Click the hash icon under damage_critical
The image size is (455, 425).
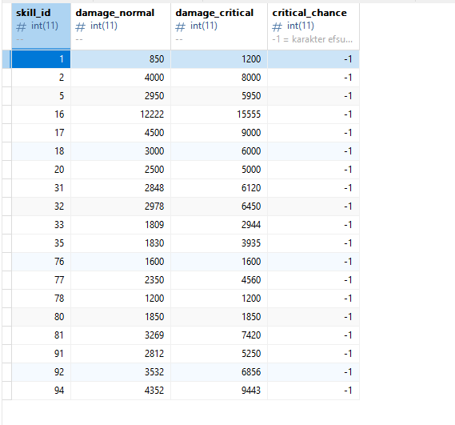(x=180, y=27)
